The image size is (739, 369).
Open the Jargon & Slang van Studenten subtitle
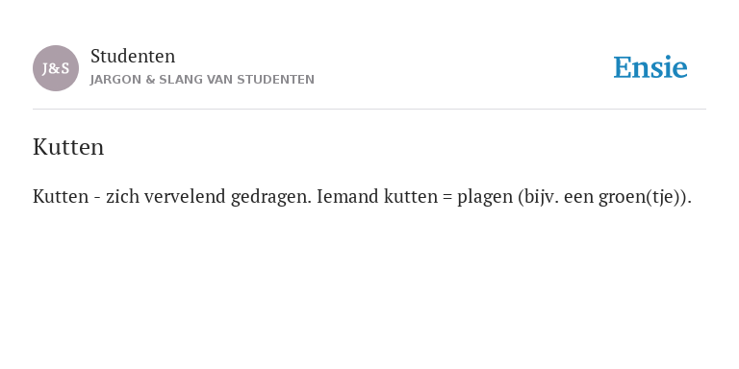202,80
